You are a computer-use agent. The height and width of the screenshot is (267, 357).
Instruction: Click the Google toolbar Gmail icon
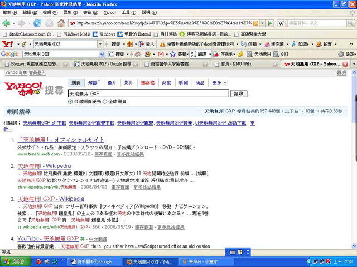click(161, 54)
